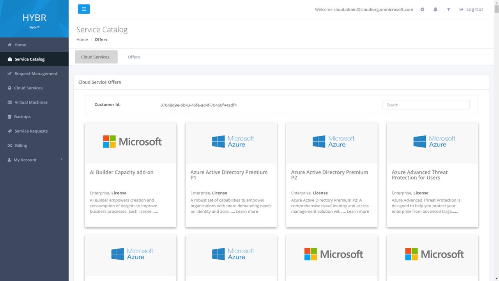Click Microsoft logo on AI Builder card
The width and height of the screenshot is (499, 281).
point(132,142)
